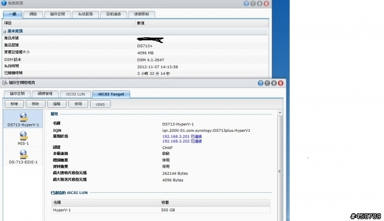The height and width of the screenshot is (221, 384).
Task: Switch to the 網路 tab
Action: click(33, 14)
